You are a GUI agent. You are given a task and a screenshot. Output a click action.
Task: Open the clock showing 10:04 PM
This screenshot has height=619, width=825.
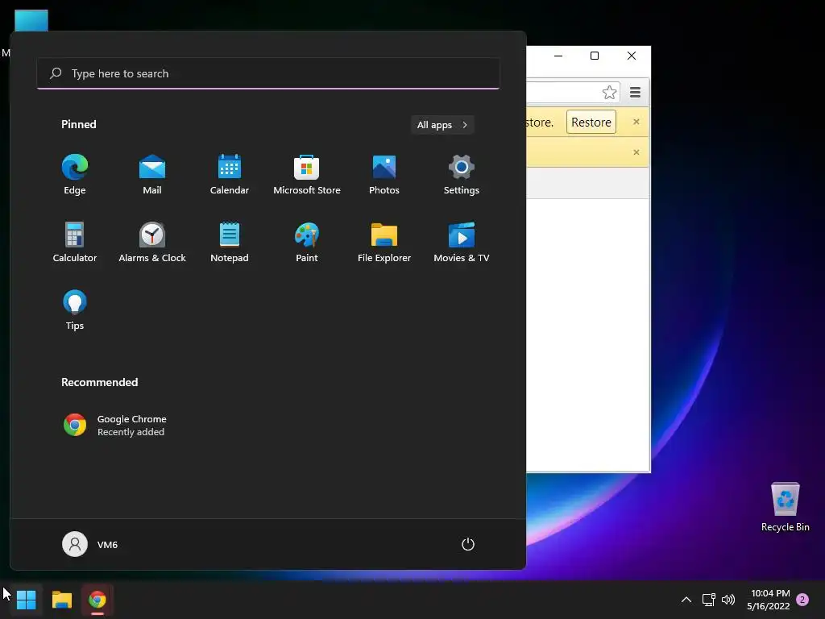[x=768, y=600]
